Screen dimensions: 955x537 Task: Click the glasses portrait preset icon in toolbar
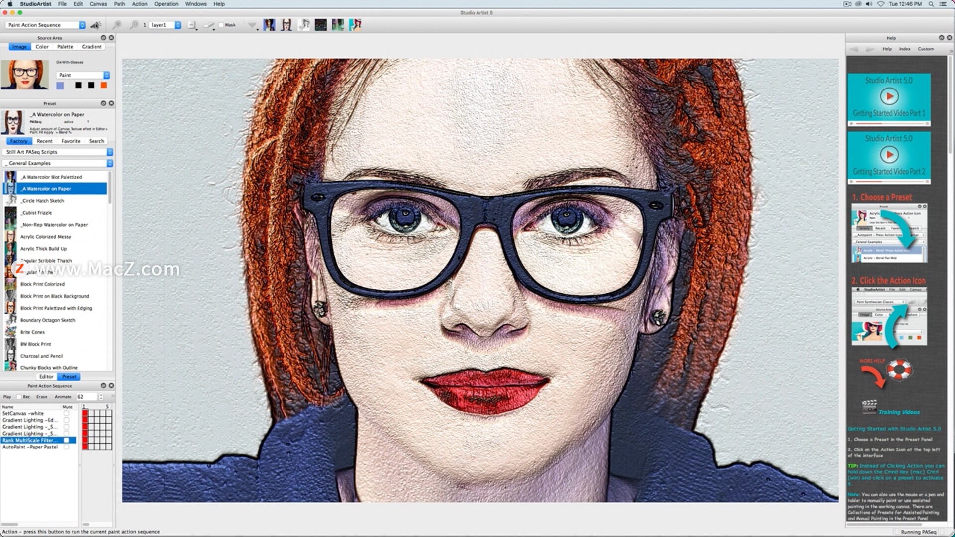(286, 25)
